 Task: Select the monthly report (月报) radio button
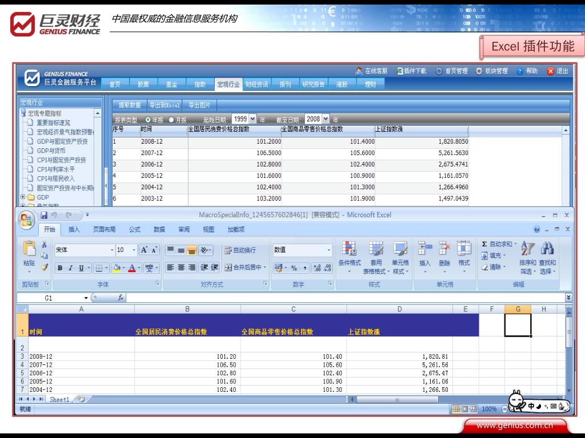(171, 120)
